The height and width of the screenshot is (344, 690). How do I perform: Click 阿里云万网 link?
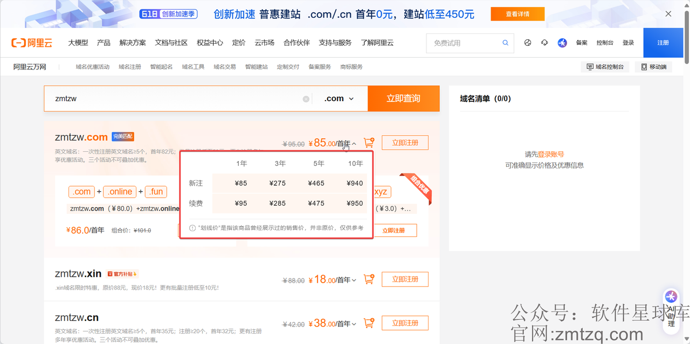(30, 67)
